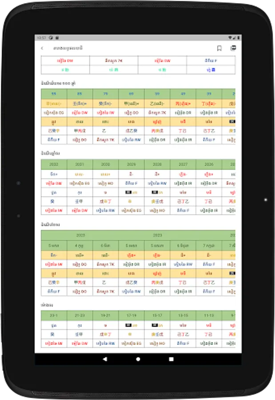Viewport: 275px width, 400px height.
Task: Select the page title in the header
Action: (68, 48)
